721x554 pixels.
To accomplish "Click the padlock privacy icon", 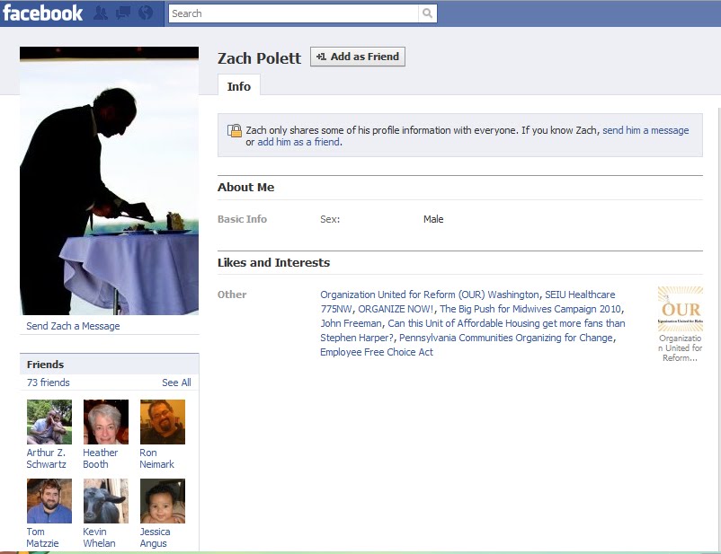I will (x=234, y=131).
